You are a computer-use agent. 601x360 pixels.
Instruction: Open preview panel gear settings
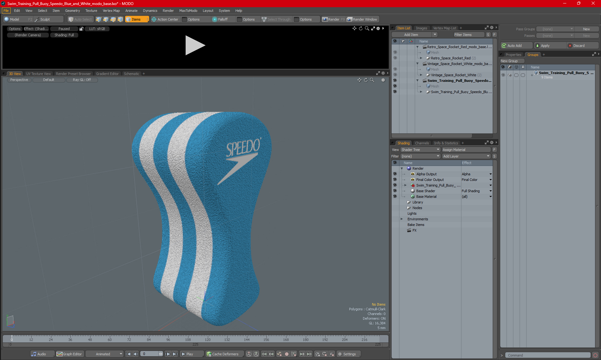[x=378, y=28]
